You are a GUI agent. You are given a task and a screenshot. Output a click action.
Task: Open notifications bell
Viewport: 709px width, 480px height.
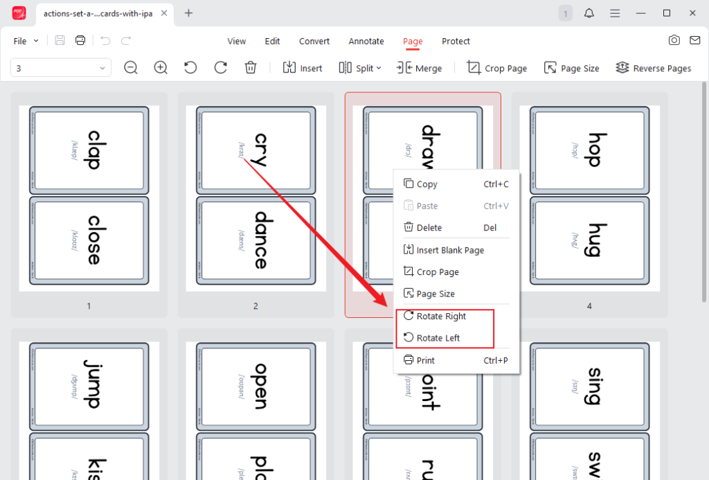tap(589, 13)
